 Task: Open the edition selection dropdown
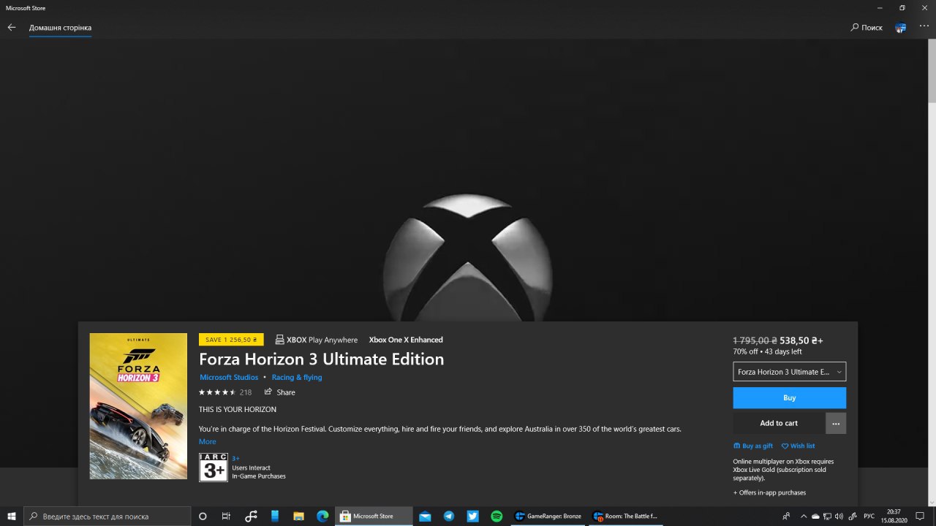click(790, 372)
